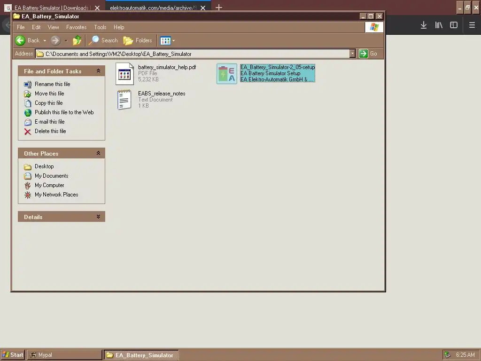Open the browser downloads arrow icon
Image resolution: width=481 pixels, height=361 pixels.
[x=424, y=25]
